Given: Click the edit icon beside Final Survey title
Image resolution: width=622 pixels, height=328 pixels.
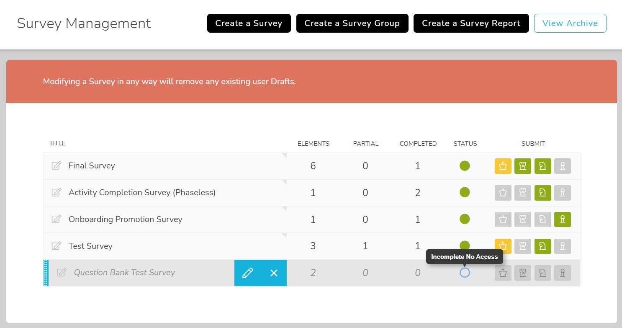Looking at the screenshot, I should click(x=57, y=165).
